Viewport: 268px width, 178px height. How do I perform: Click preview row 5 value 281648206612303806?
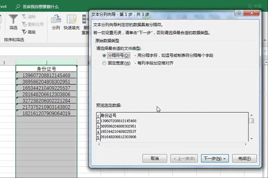click(x=118, y=137)
